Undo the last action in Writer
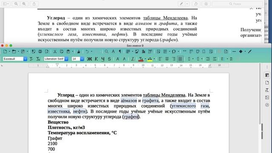 [x=87, y=51]
